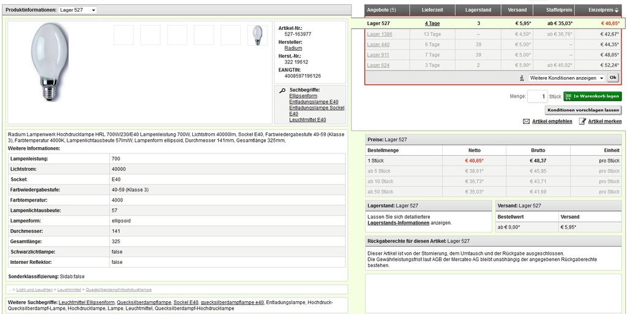Open the Produktinformationen Lager 527 dropdown
Screen dimensions: 627x314
[77, 10]
